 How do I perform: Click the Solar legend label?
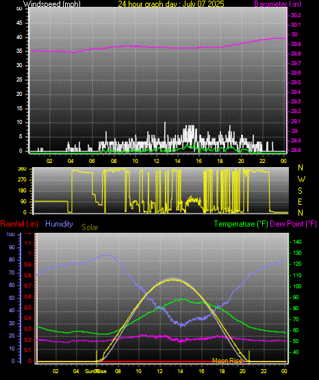click(x=90, y=227)
